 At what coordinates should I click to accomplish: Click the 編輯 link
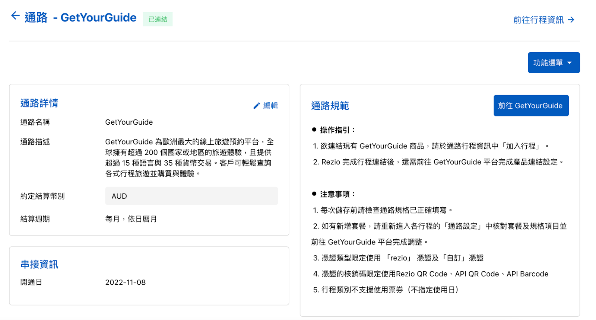tap(270, 106)
